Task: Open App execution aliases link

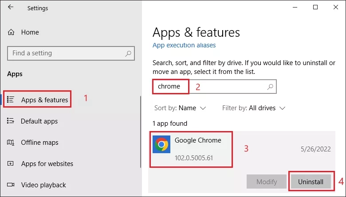Action: (184, 45)
